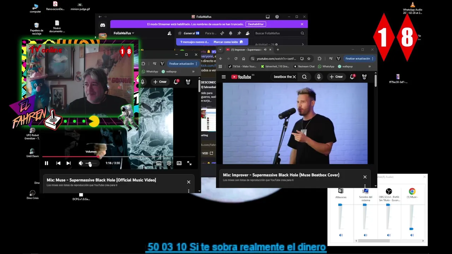Skip to previous video in left player
The height and width of the screenshot is (254, 452).
click(58, 163)
